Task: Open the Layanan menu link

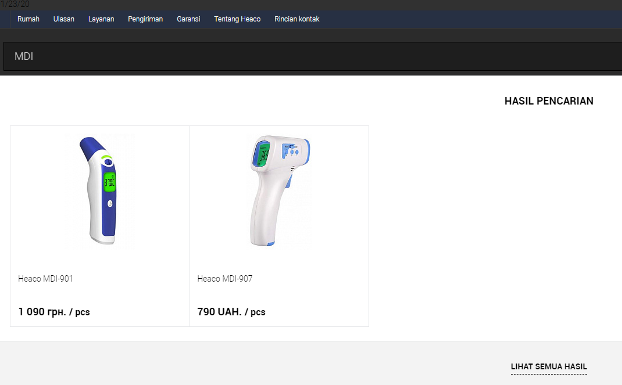Action: [x=101, y=19]
